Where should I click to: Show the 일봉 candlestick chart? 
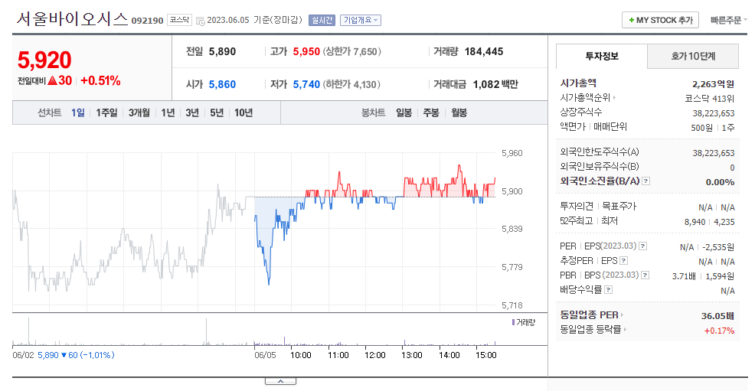[404, 112]
